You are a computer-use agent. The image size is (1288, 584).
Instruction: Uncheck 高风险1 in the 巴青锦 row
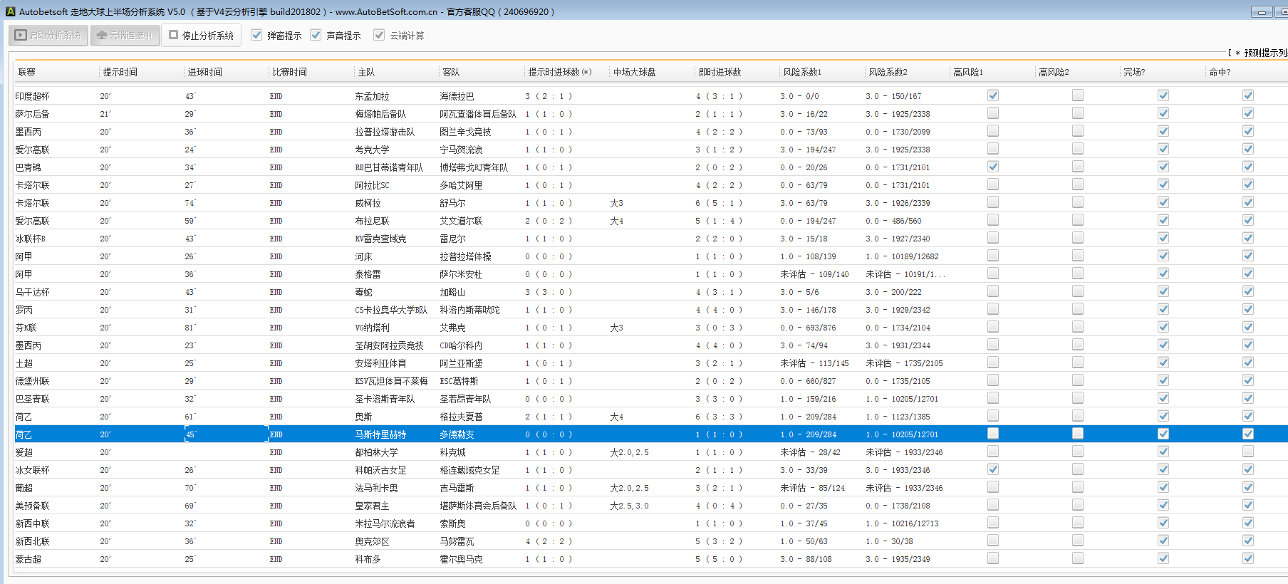pyautogui.click(x=993, y=167)
